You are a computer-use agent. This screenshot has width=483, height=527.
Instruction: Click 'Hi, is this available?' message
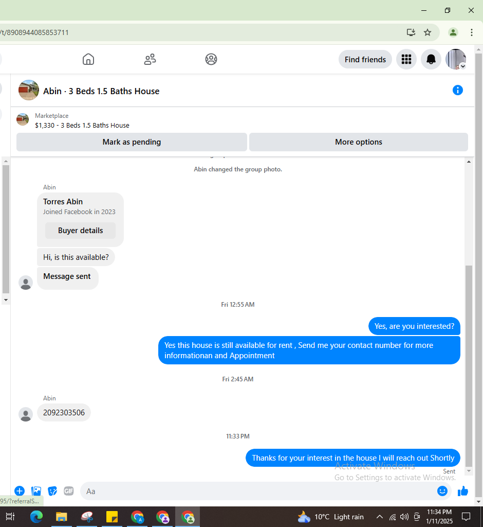tap(76, 257)
